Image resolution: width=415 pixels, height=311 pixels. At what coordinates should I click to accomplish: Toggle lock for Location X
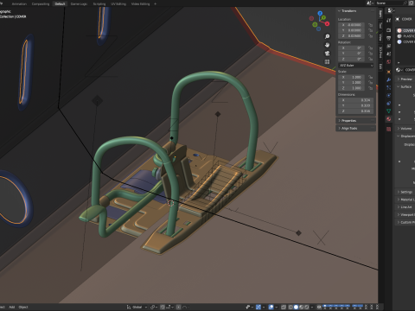point(371,25)
